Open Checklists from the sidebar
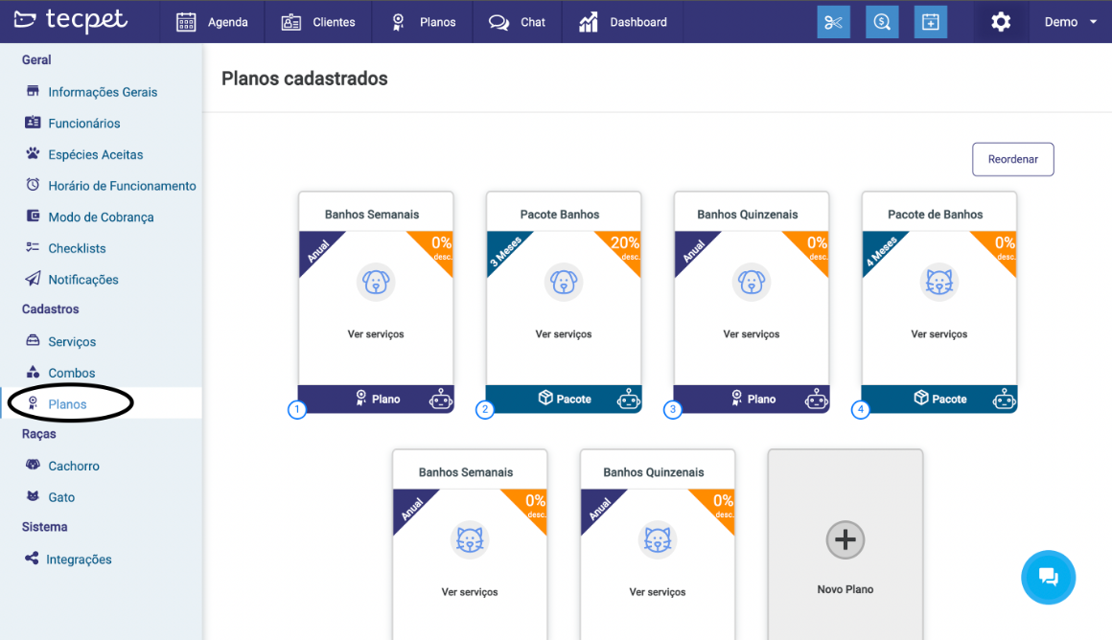The image size is (1112, 640). (77, 248)
